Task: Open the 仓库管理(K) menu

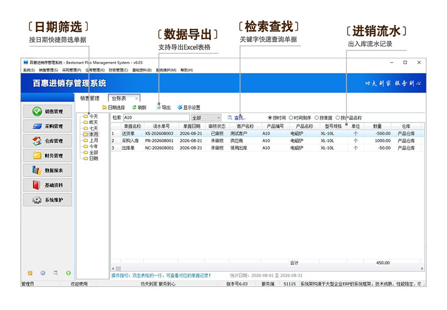Action: click(95, 70)
